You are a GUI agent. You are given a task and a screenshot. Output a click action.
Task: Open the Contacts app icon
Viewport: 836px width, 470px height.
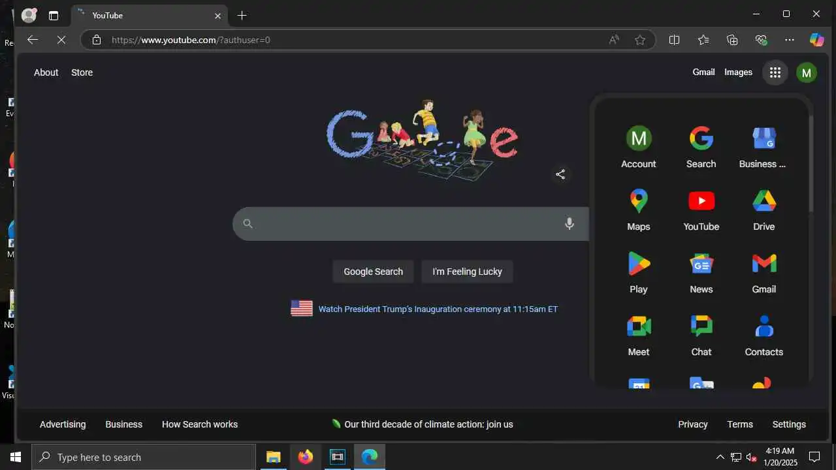[764, 336]
